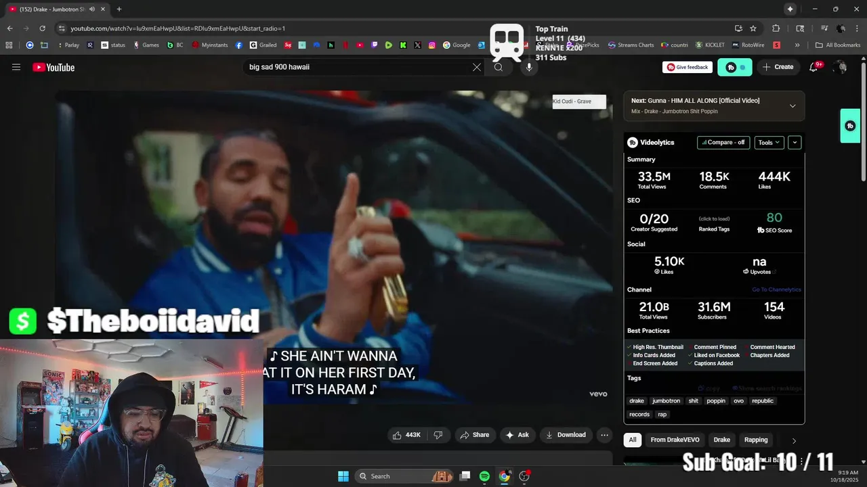Select the Rapping filter chip
867x487 pixels.
click(x=756, y=440)
